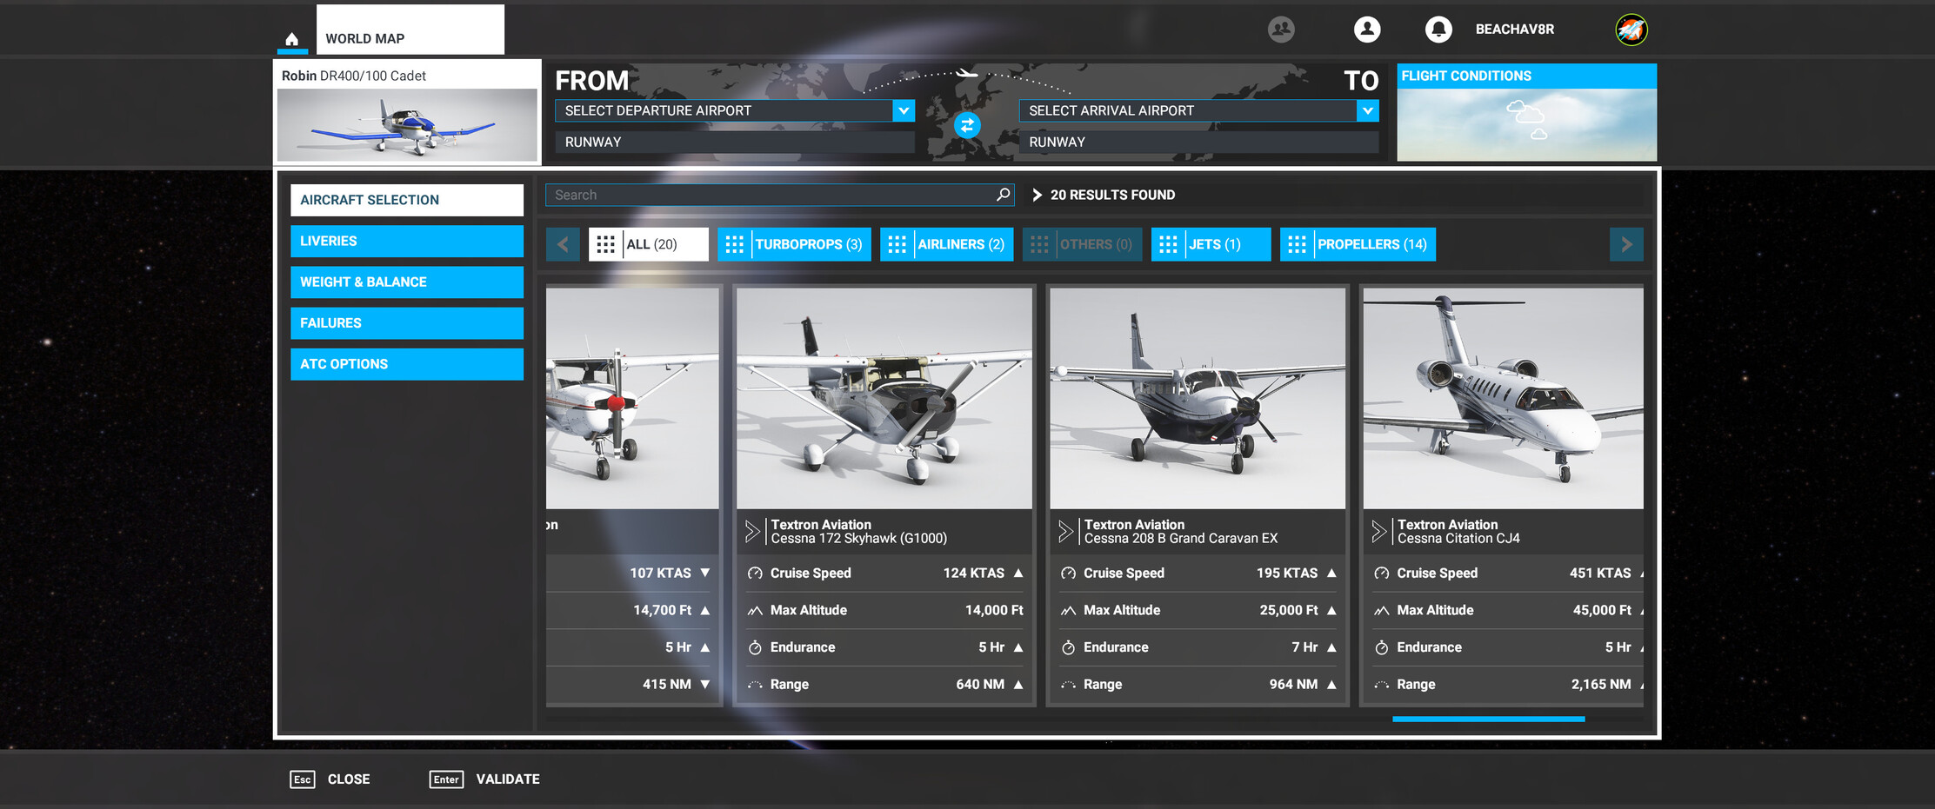Click the Cessna 208 B Grand Caravan EX title
This screenshot has width=1935, height=809.
click(x=1181, y=539)
